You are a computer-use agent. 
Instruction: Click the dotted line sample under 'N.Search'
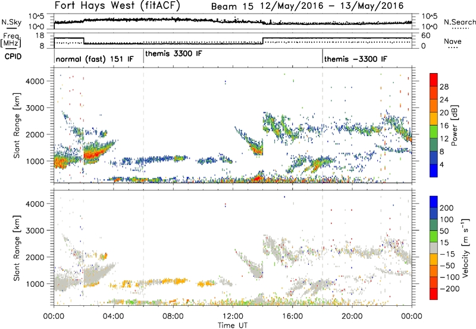point(461,29)
